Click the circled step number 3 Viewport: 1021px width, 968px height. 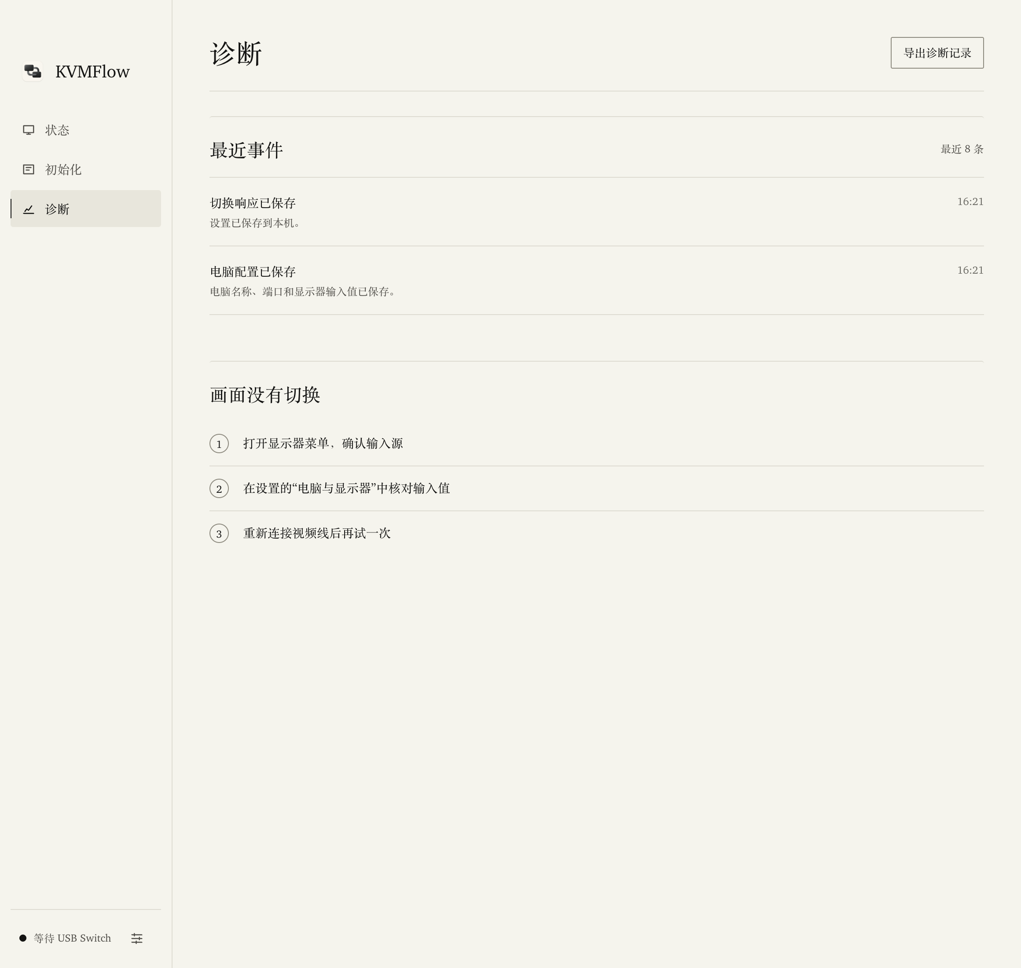point(219,534)
